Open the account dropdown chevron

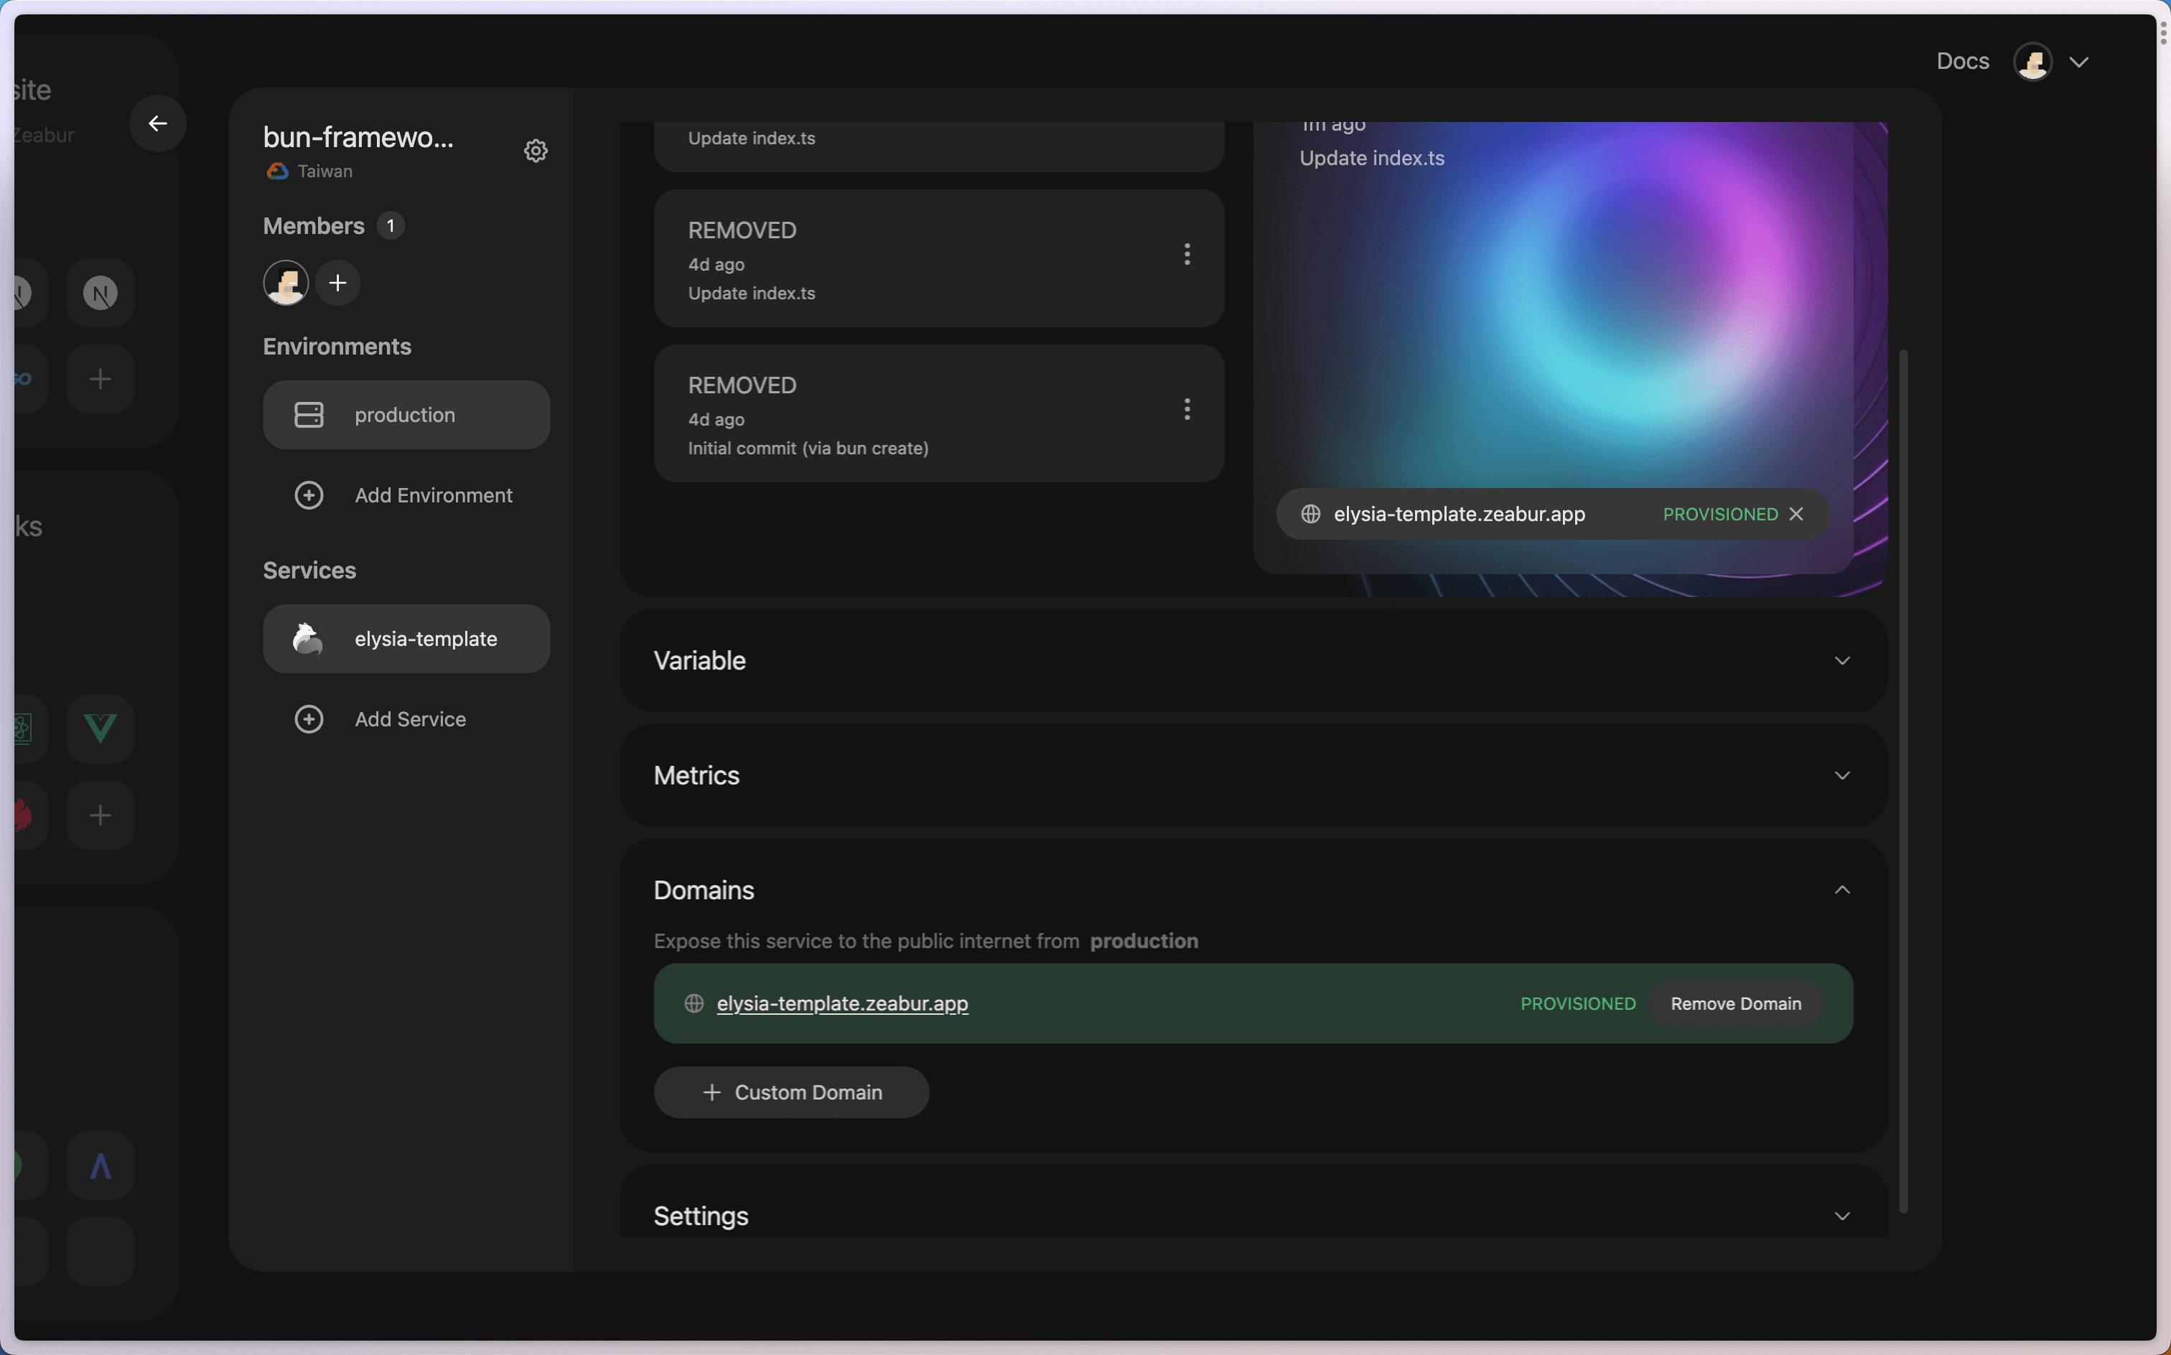pyautogui.click(x=2080, y=62)
